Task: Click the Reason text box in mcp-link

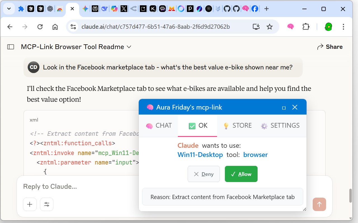Action: [223, 197]
